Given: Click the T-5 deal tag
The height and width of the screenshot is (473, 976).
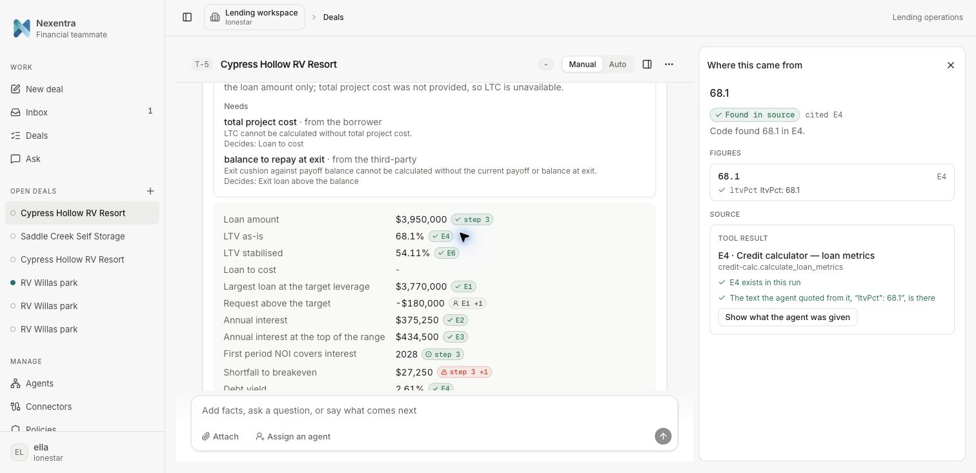Looking at the screenshot, I should [x=202, y=65].
